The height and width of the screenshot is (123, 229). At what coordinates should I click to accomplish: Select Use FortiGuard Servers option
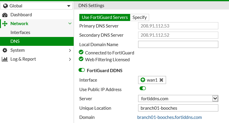[105, 17]
